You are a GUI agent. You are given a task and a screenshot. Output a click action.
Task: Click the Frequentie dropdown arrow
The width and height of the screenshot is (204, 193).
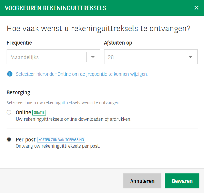pyautogui.click(x=93, y=57)
